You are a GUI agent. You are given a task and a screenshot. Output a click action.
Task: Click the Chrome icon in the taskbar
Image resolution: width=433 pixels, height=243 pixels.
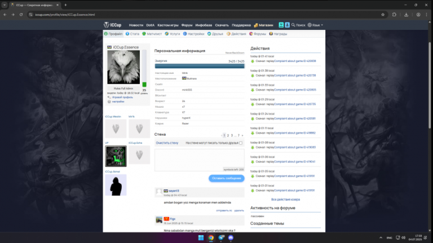(x=211, y=237)
